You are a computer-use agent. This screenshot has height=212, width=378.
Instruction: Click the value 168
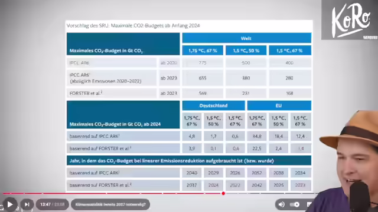289,93
